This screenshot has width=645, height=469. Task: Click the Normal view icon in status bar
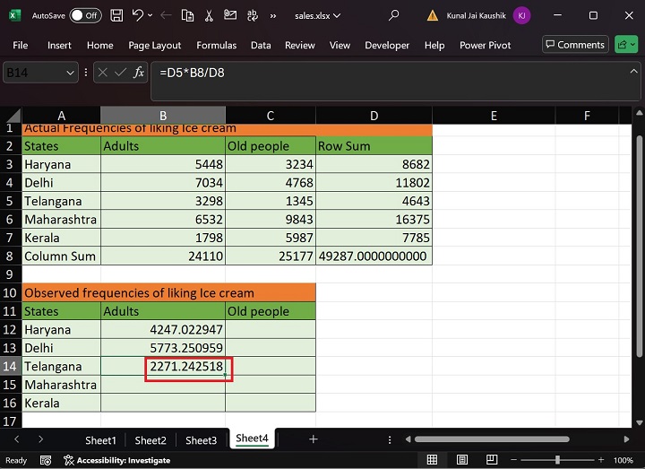click(432, 460)
